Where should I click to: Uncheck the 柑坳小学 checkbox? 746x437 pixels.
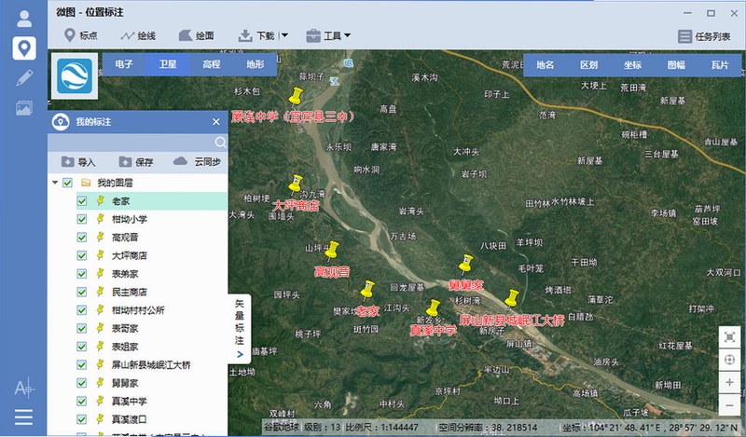(x=82, y=219)
